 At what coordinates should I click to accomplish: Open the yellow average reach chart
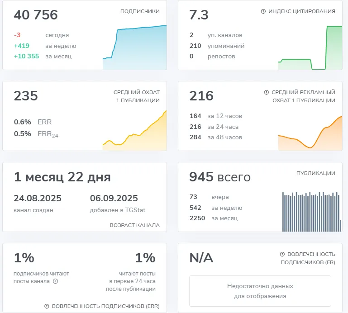134,130
